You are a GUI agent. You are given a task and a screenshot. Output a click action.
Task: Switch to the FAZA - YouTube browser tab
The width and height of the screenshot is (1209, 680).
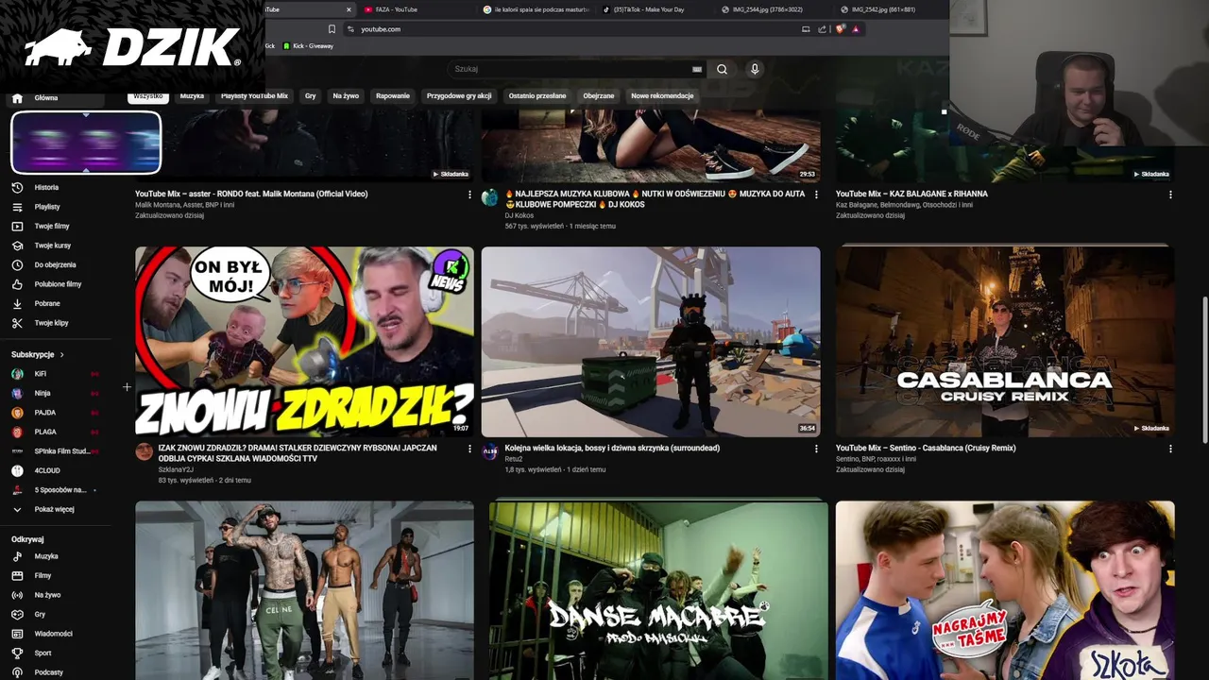(x=416, y=9)
